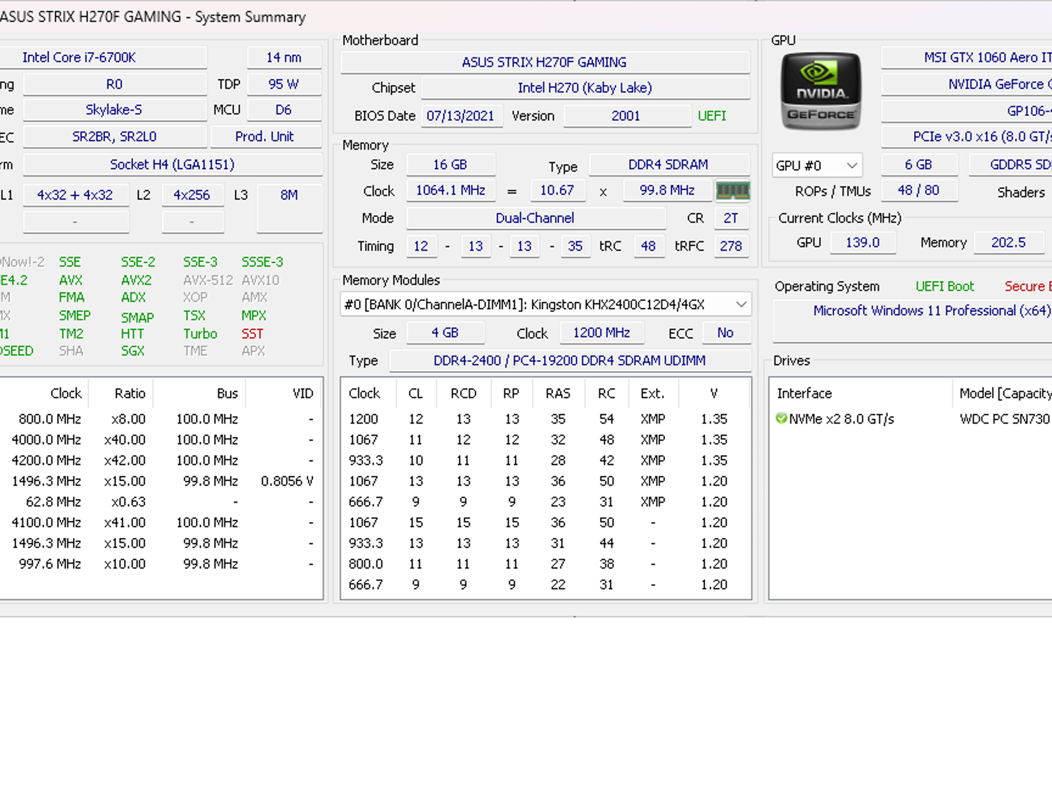
Task: Click the BIOS version 2001 value
Action: [627, 116]
